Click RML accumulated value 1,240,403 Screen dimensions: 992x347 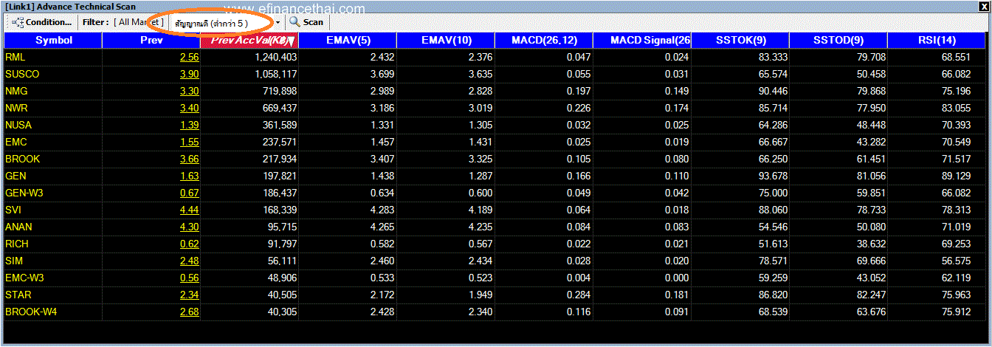tap(275, 57)
